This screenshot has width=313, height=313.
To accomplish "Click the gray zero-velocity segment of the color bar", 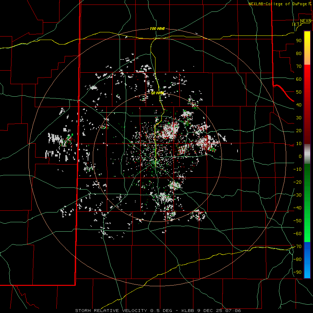I will tap(307, 154).
